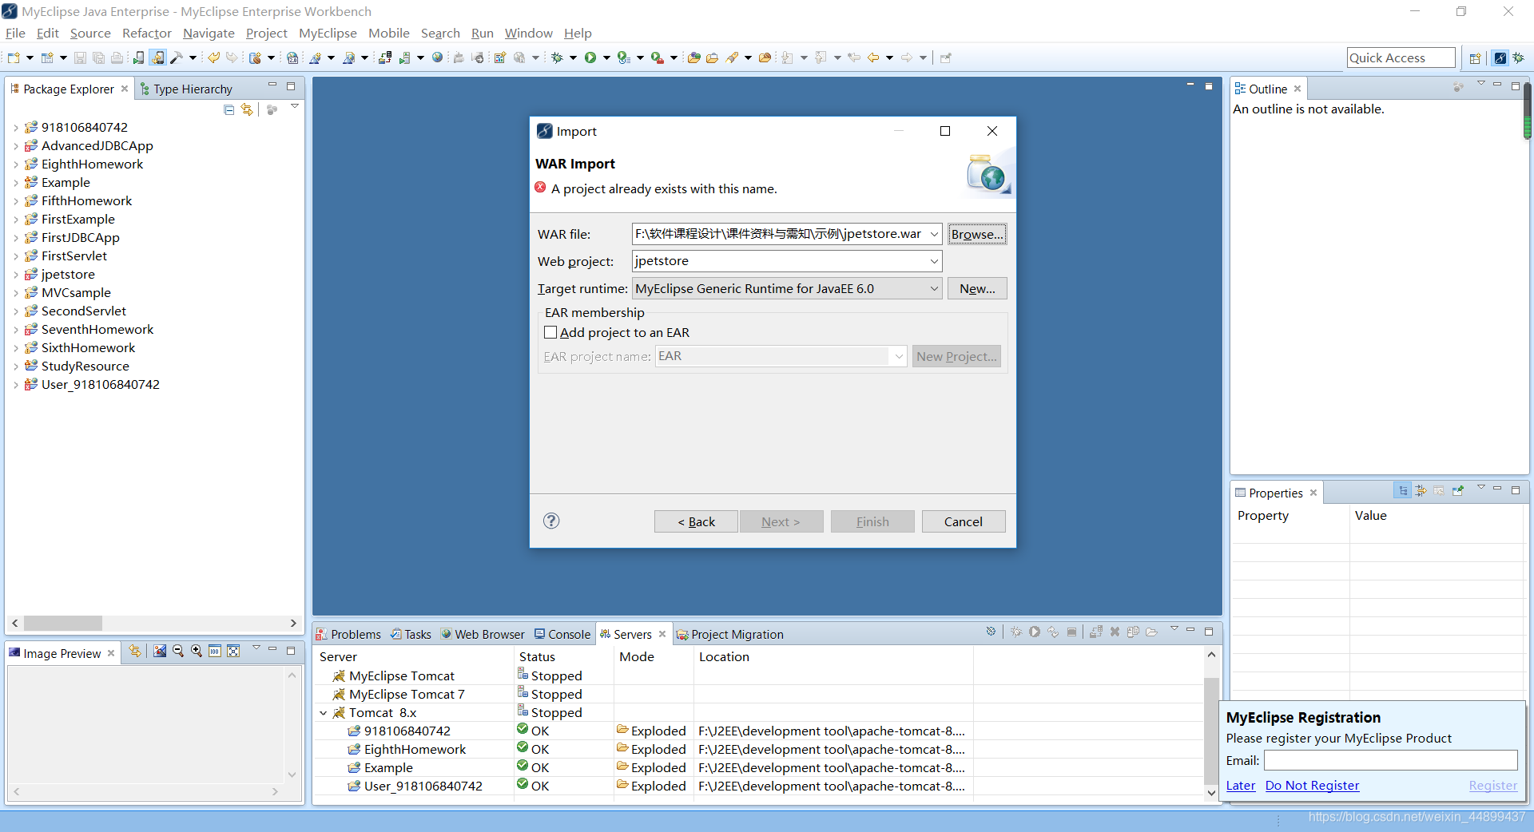Screen dimensions: 1534x832
Task: Expand the StudyResource project node
Action: 15,366
